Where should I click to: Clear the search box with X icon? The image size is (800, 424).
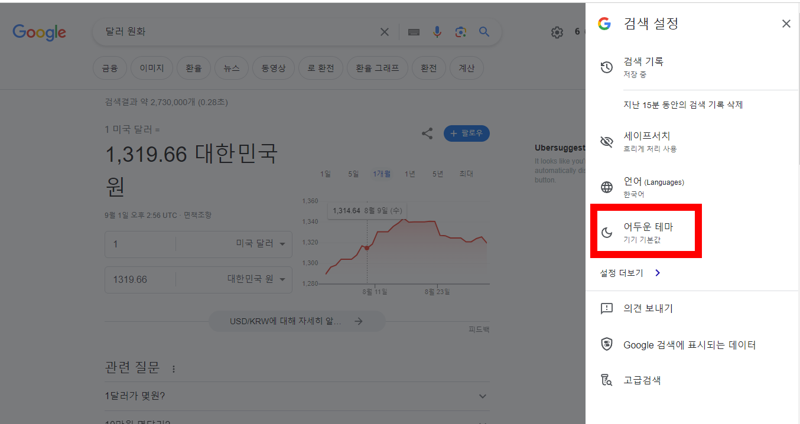(x=385, y=32)
